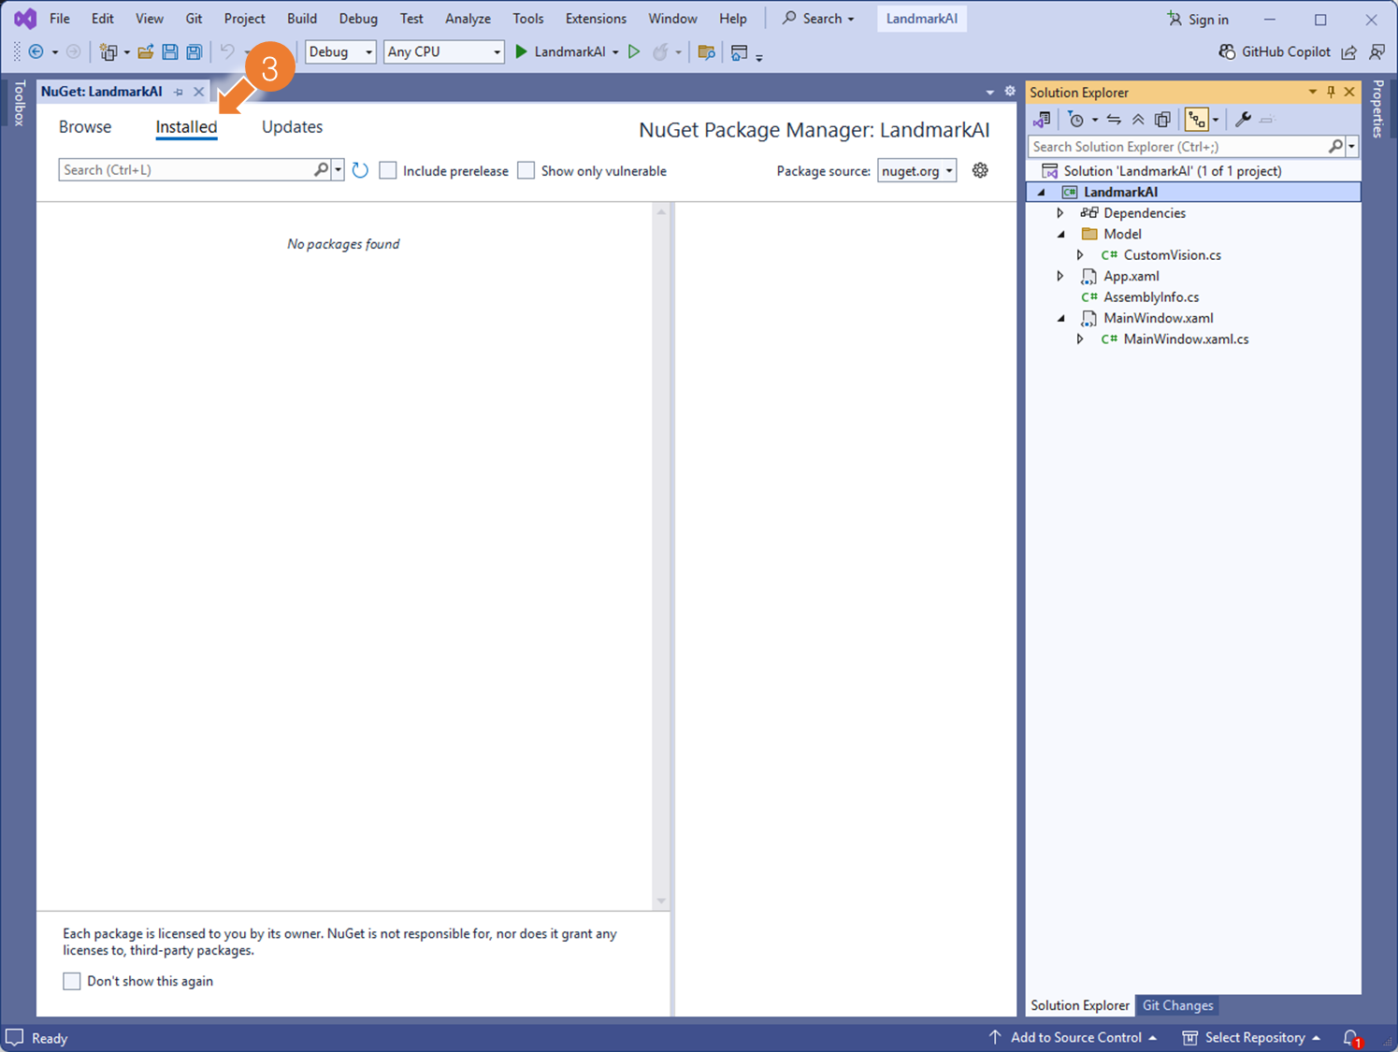This screenshot has height=1052, width=1398.
Task: Collapse the Model folder node
Action: pos(1060,235)
